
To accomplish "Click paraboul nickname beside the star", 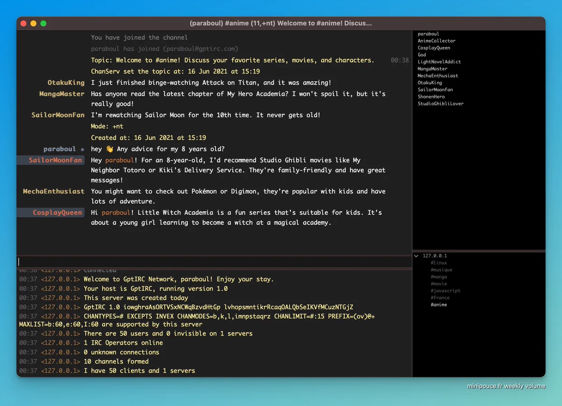I will pyautogui.click(x=59, y=149).
